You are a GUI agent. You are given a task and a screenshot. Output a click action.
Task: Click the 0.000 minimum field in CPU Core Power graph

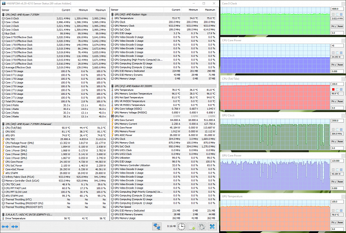[337, 71]
